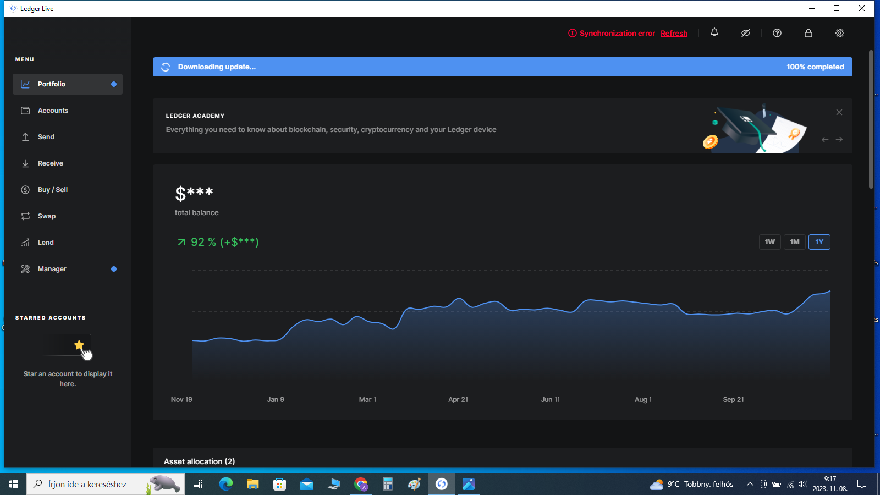Click the taskbar clock and date

pos(830,484)
